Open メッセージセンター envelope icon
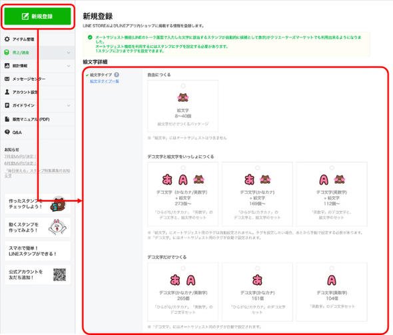 (7, 79)
